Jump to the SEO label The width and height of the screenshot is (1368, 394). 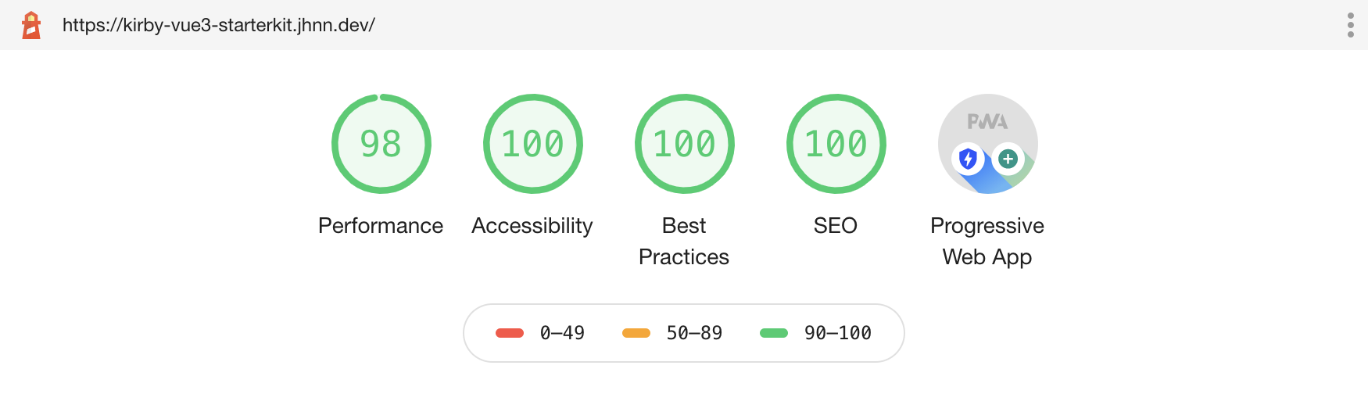tap(836, 226)
